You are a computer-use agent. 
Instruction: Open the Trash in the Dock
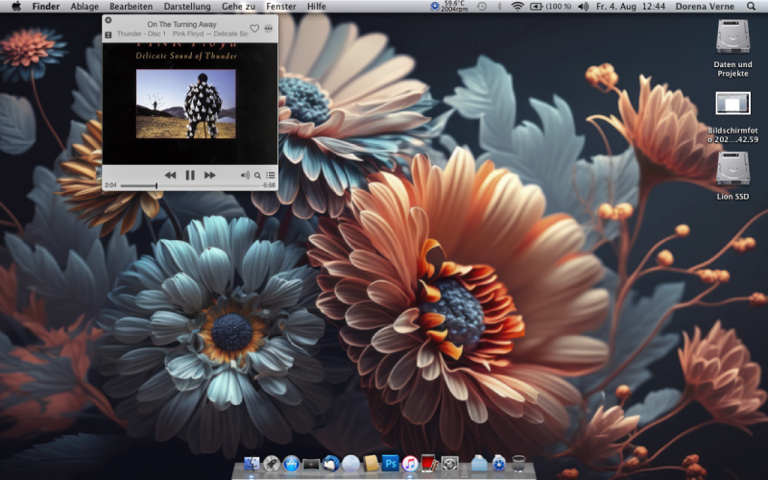(x=519, y=465)
